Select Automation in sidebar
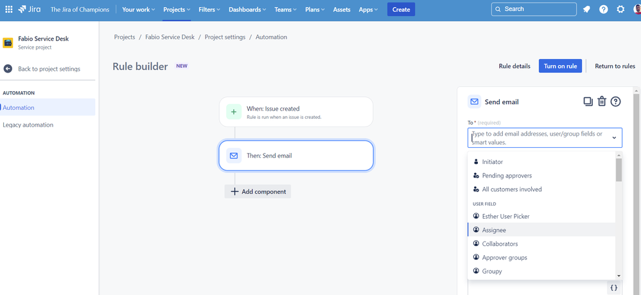This screenshot has width=641, height=295. (48, 107)
